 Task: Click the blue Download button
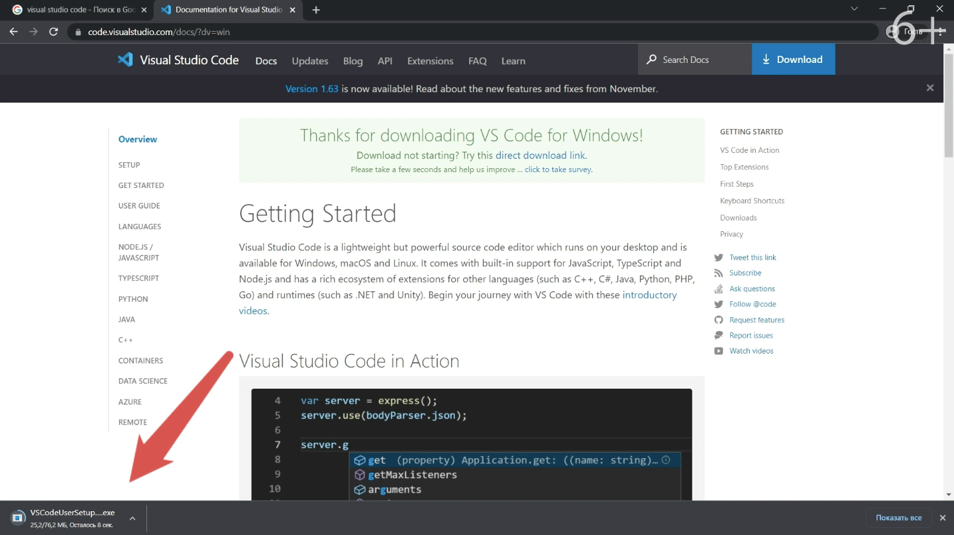[x=794, y=60]
